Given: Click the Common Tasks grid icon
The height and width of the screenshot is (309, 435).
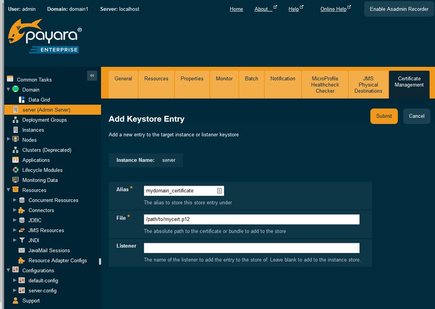Looking at the screenshot, I should (10, 79).
